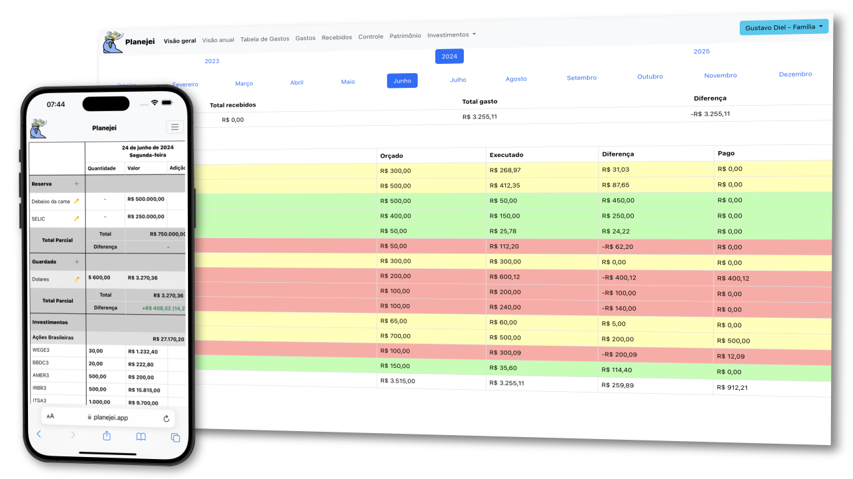Edit Debaixo da cama with pencil icon
This screenshot has height=479, width=853.
pyautogui.click(x=77, y=201)
